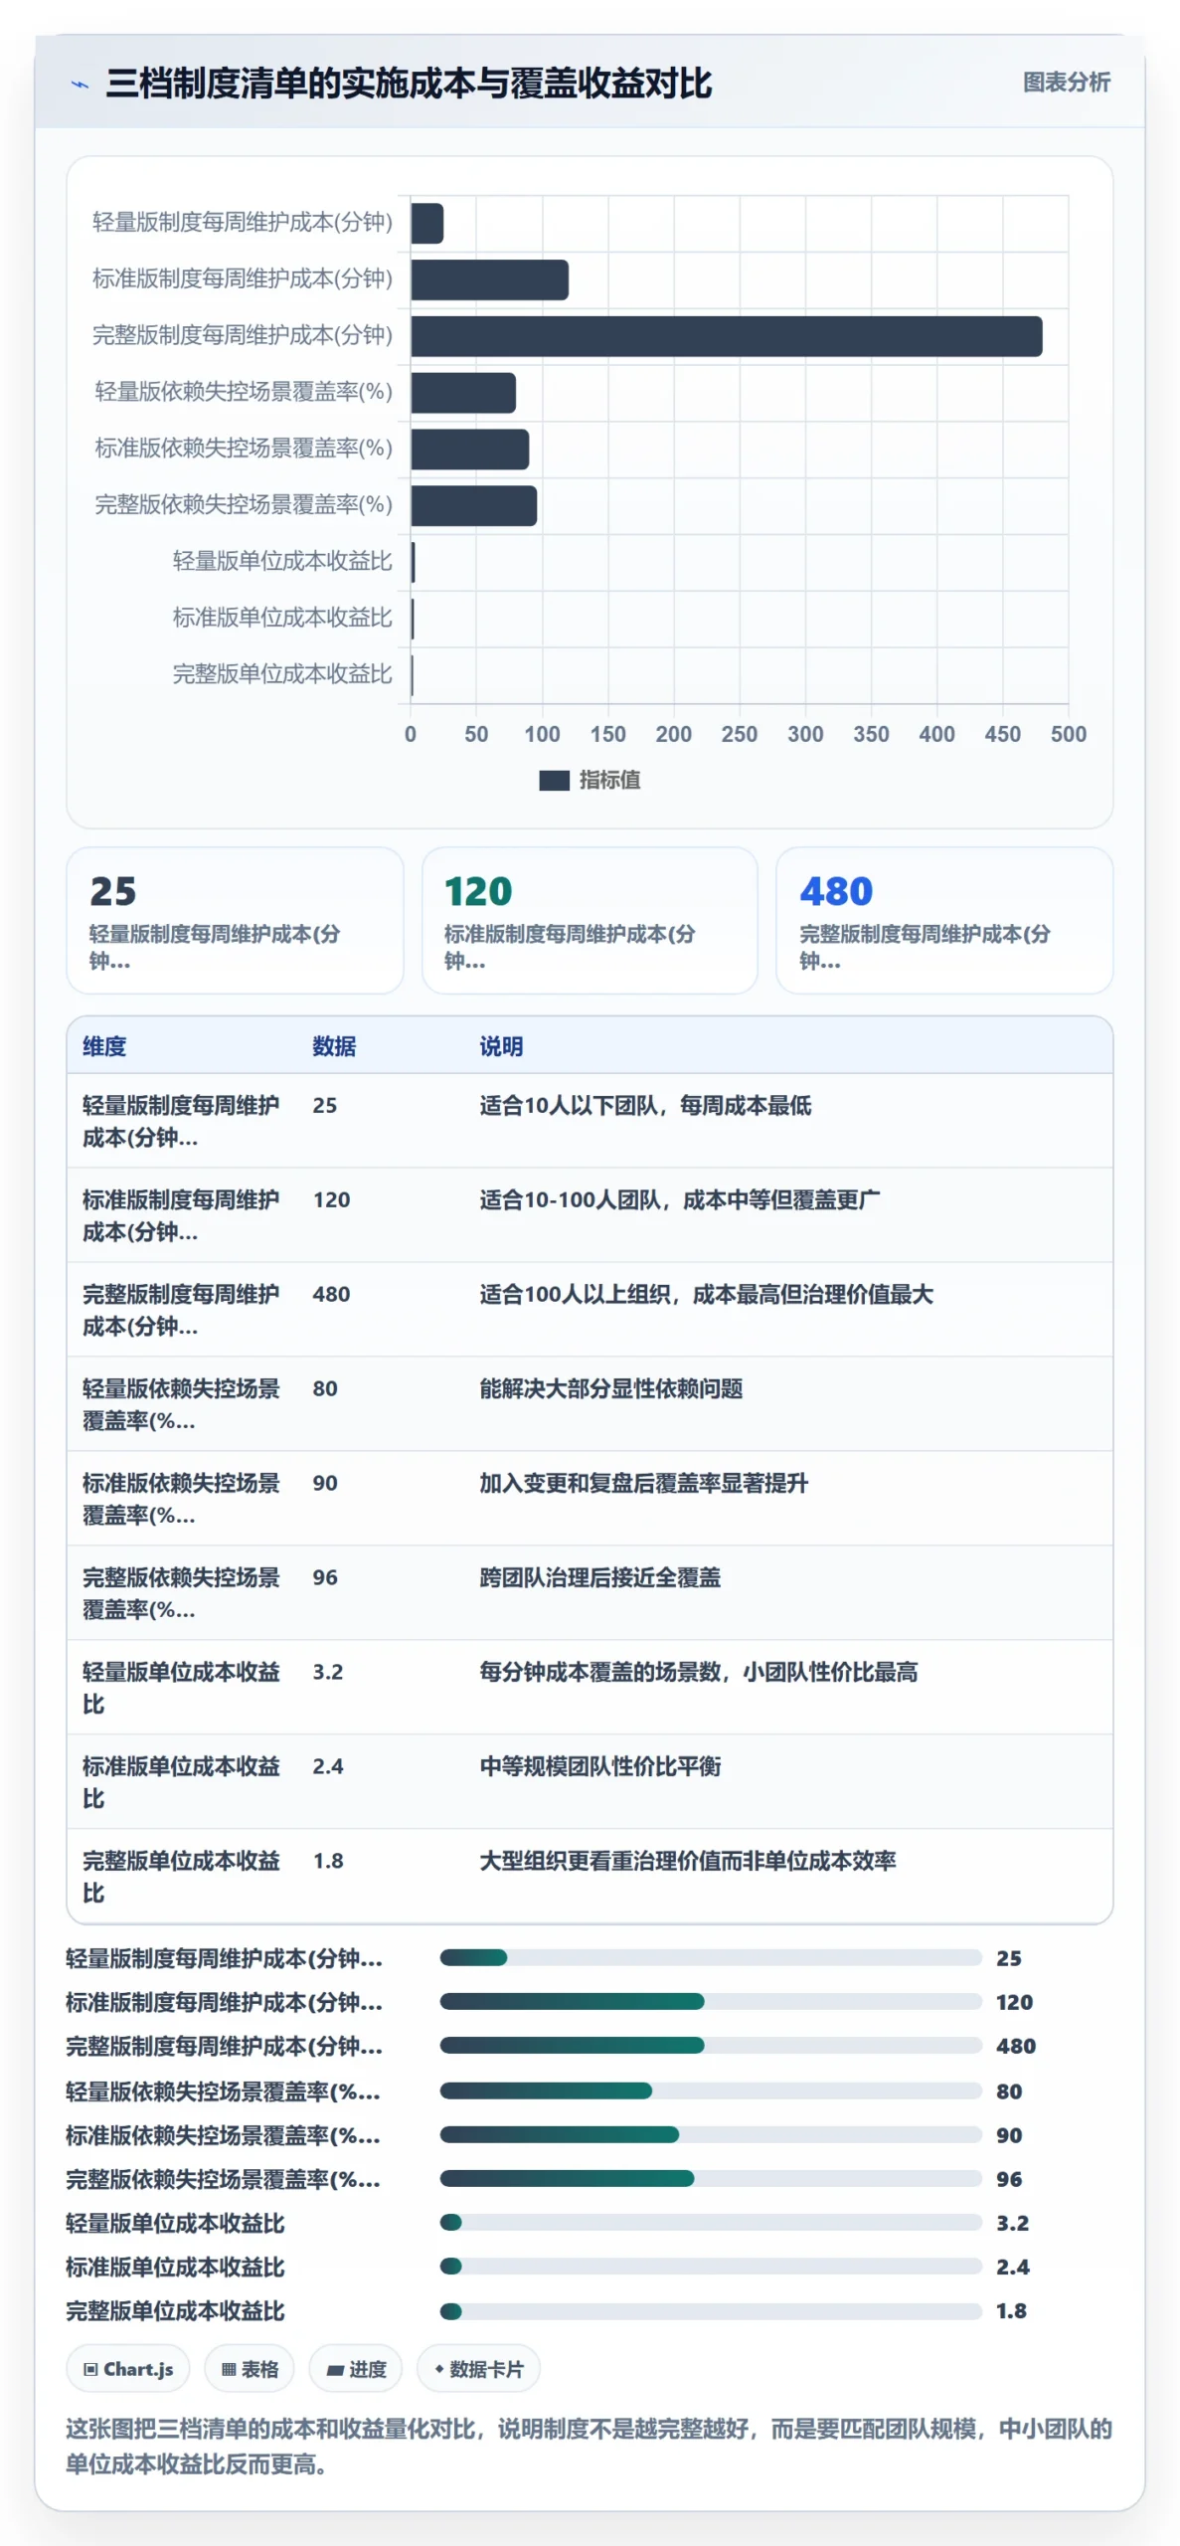
Task: Click the 标准版制度每周维护成本 bar in the chart
Action: pyautogui.click(x=489, y=279)
